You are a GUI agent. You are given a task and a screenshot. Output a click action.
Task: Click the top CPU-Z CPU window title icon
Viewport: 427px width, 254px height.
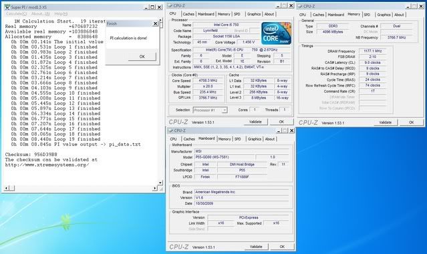click(x=170, y=5)
